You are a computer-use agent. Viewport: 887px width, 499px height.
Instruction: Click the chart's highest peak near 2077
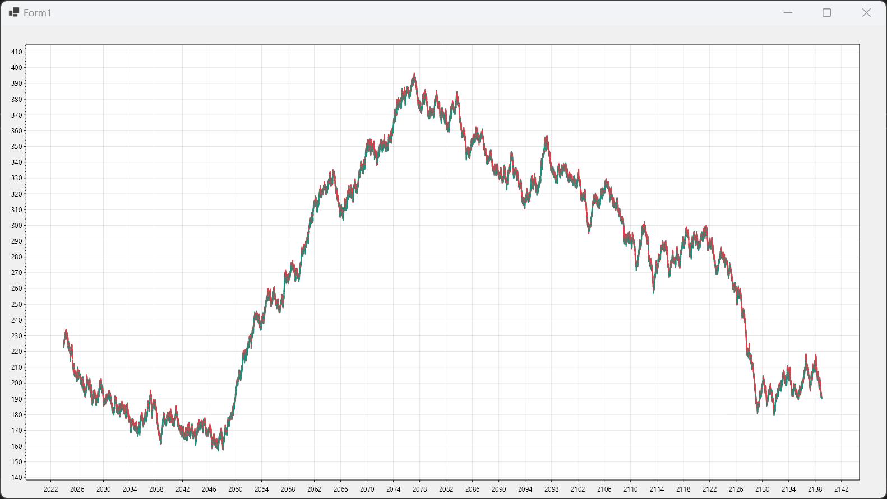(414, 74)
